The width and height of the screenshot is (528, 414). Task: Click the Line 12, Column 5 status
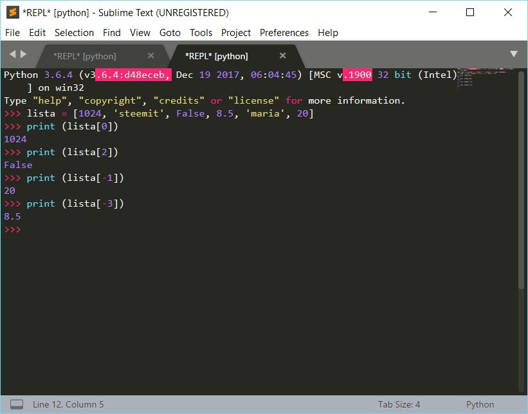(68, 404)
